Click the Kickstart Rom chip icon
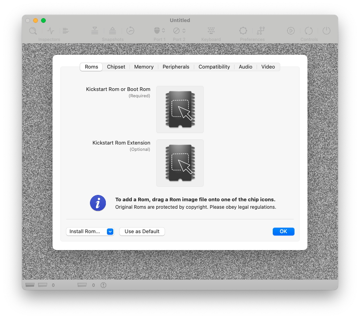The width and height of the screenshot is (360, 319). click(x=180, y=109)
